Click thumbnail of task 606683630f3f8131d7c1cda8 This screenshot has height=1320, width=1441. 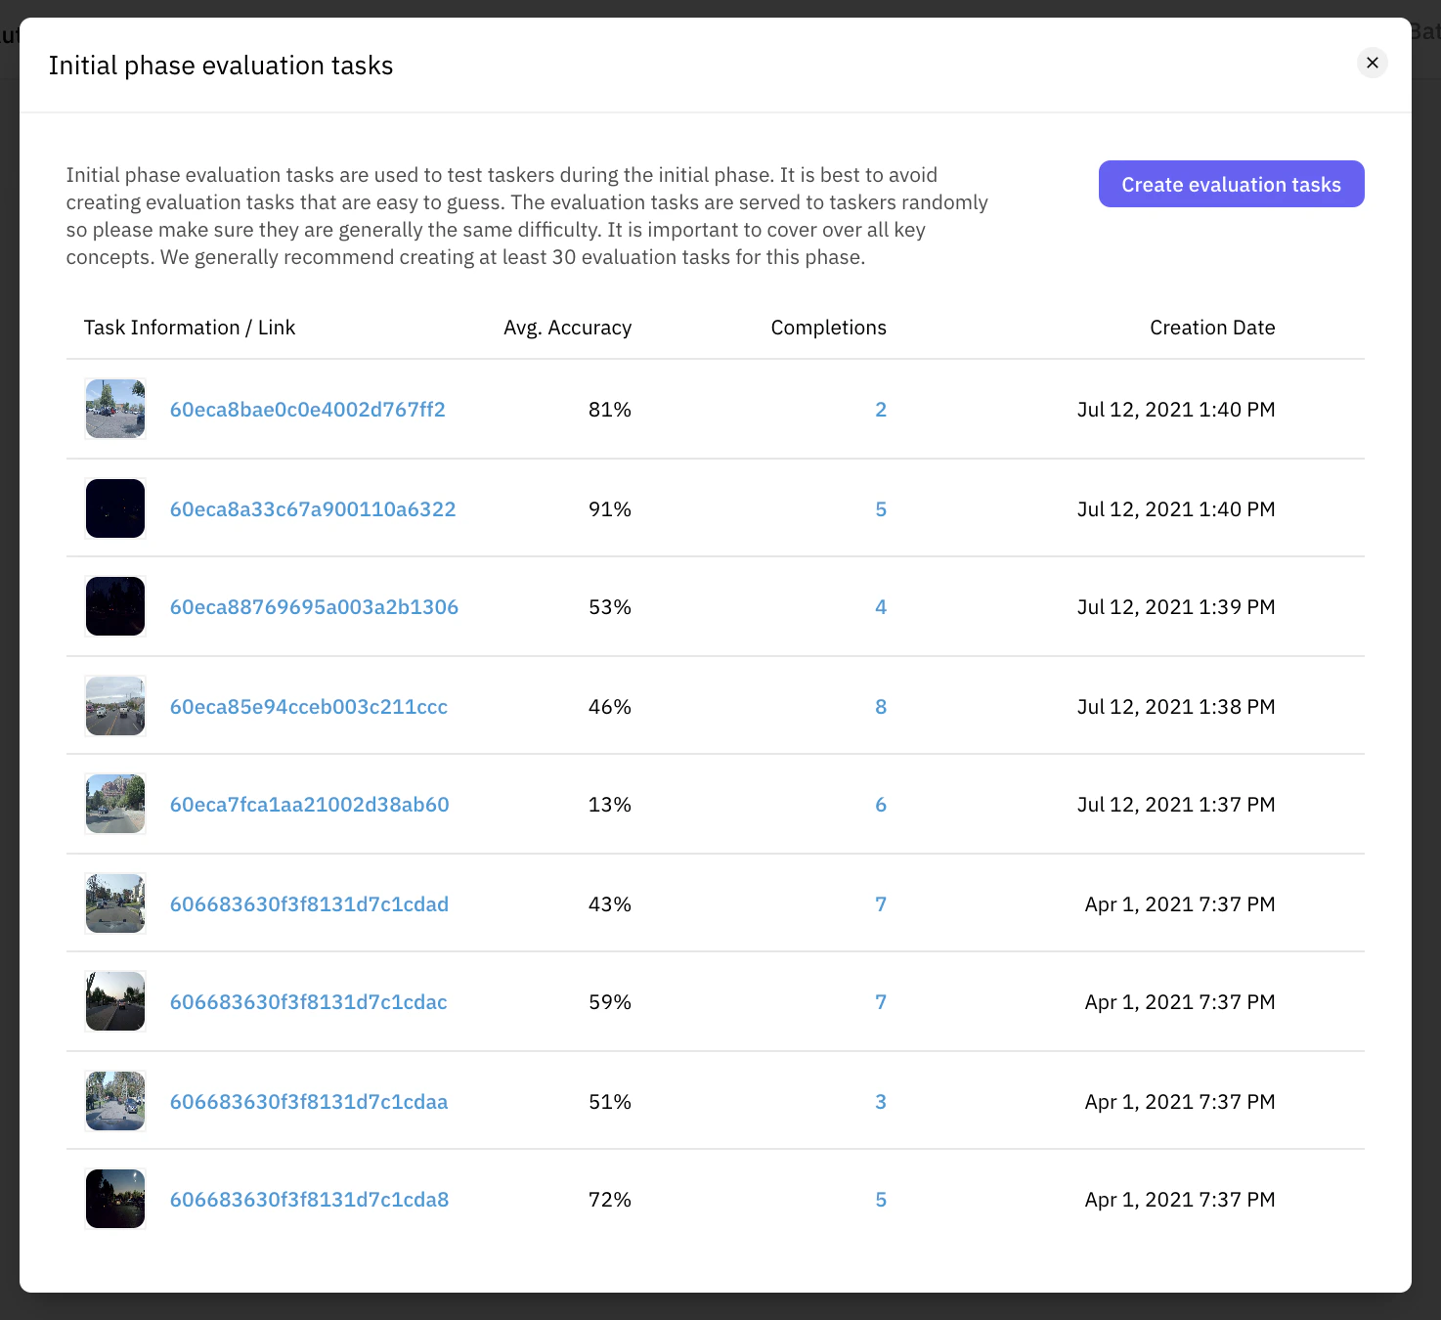click(115, 1199)
